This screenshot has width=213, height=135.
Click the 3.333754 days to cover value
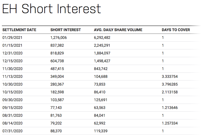pos(170,76)
